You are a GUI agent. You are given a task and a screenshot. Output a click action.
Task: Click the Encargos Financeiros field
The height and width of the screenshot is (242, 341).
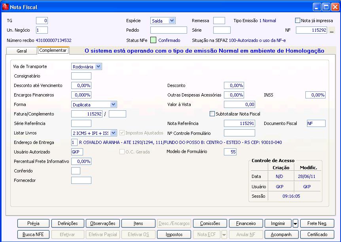point(81,95)
